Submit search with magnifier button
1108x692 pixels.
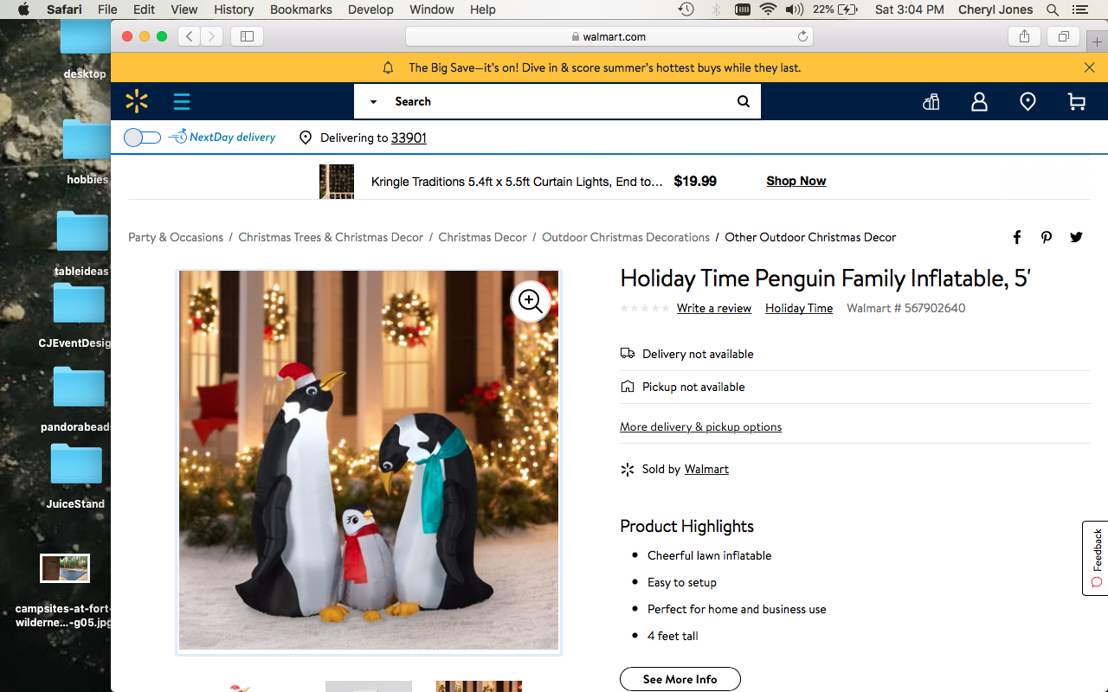pos(744,101)
